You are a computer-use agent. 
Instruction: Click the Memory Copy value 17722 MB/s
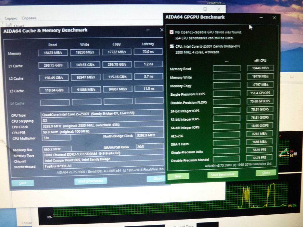pyautogui.click(x=117, y=52)
